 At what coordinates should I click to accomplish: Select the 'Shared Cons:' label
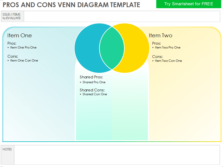tap(92, 90)
